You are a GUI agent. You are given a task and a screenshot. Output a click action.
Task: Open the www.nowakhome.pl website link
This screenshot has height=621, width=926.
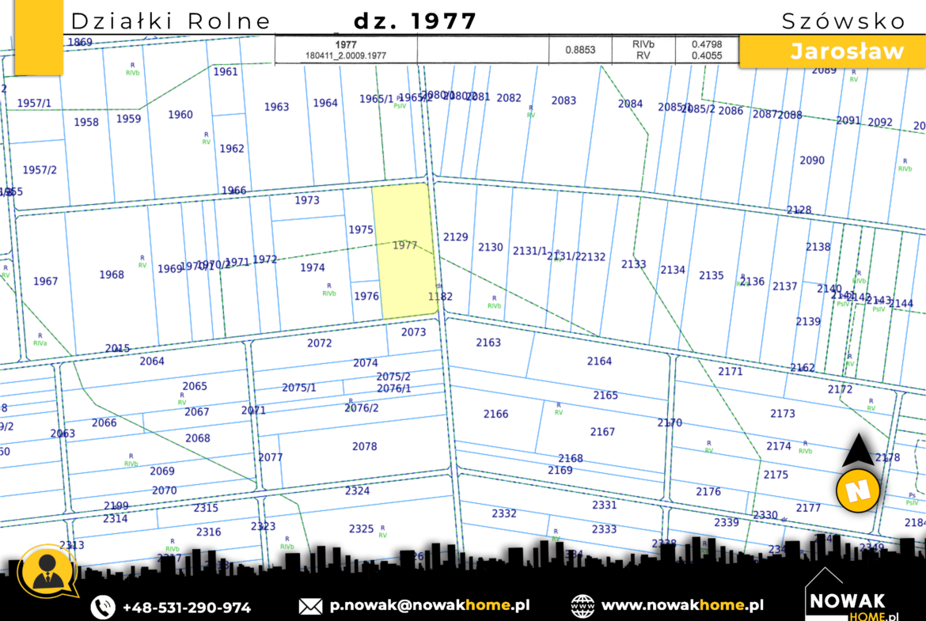682,606
